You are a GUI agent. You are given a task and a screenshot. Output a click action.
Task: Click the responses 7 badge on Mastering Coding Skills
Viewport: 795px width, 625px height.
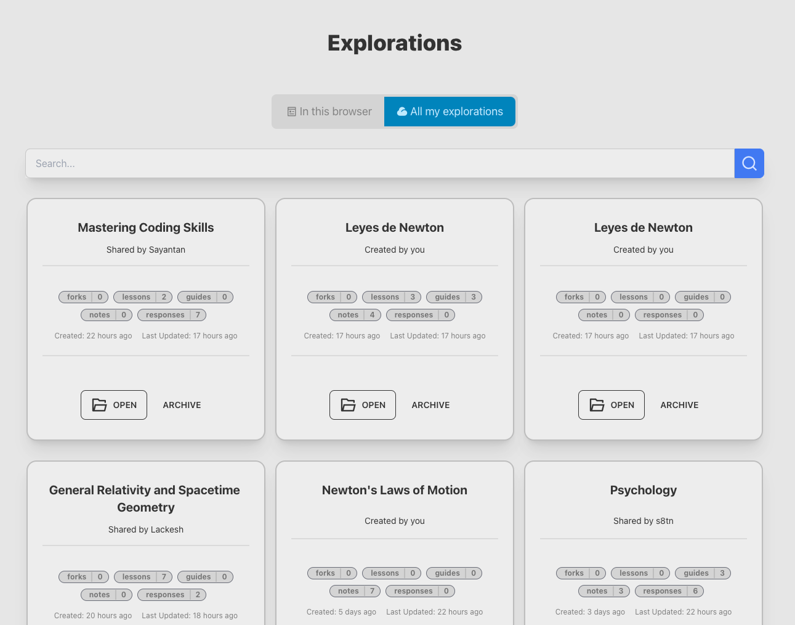pyautogui.click(x=171, y=315)
